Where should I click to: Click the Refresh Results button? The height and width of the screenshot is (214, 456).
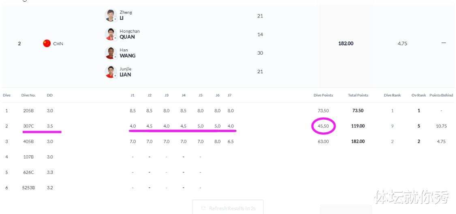[228, 208]
